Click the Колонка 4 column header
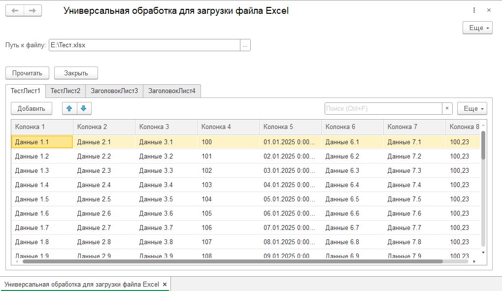The width and height of the screenshot is (502, 291). coord(228,127)
